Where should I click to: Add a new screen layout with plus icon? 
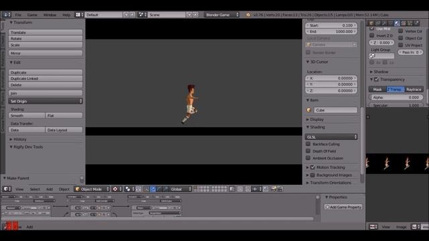[126, 15]
